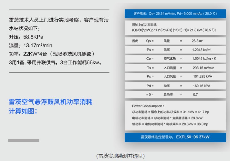Click the line '3用1备,采用并联供气，3台工作能耗66kw。'
Screen dimensions: 230x161
pos(55,63)
